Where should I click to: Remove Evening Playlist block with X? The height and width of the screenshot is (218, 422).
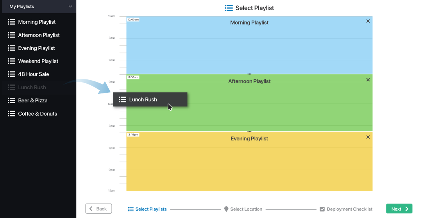click(x=368, y=137)
